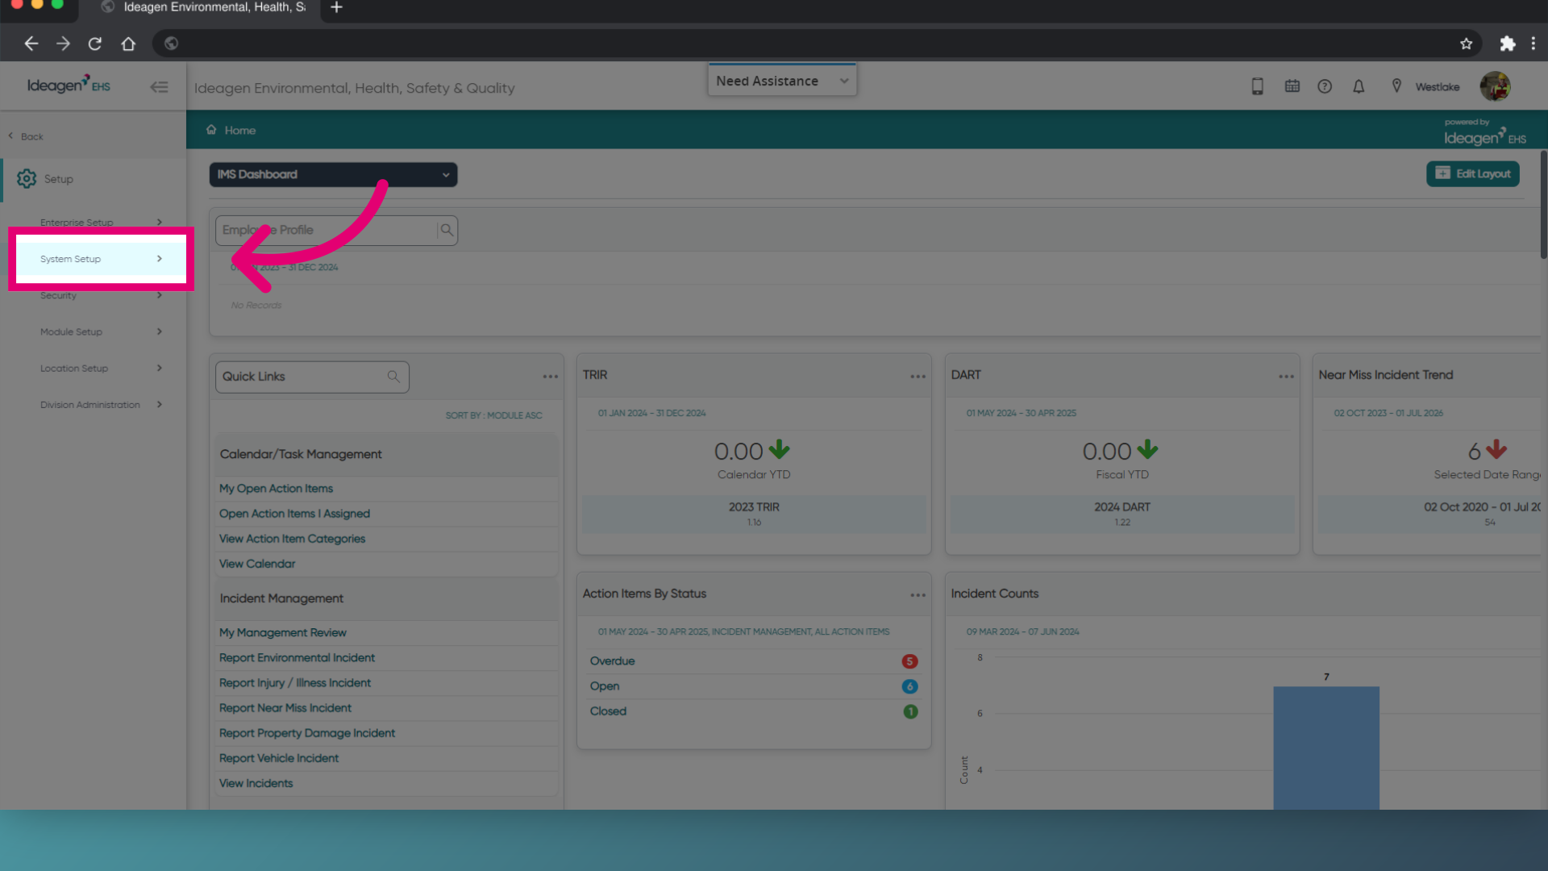
Task: Open Report Vehicle Incident link
Action: click(x=279, y=758)
